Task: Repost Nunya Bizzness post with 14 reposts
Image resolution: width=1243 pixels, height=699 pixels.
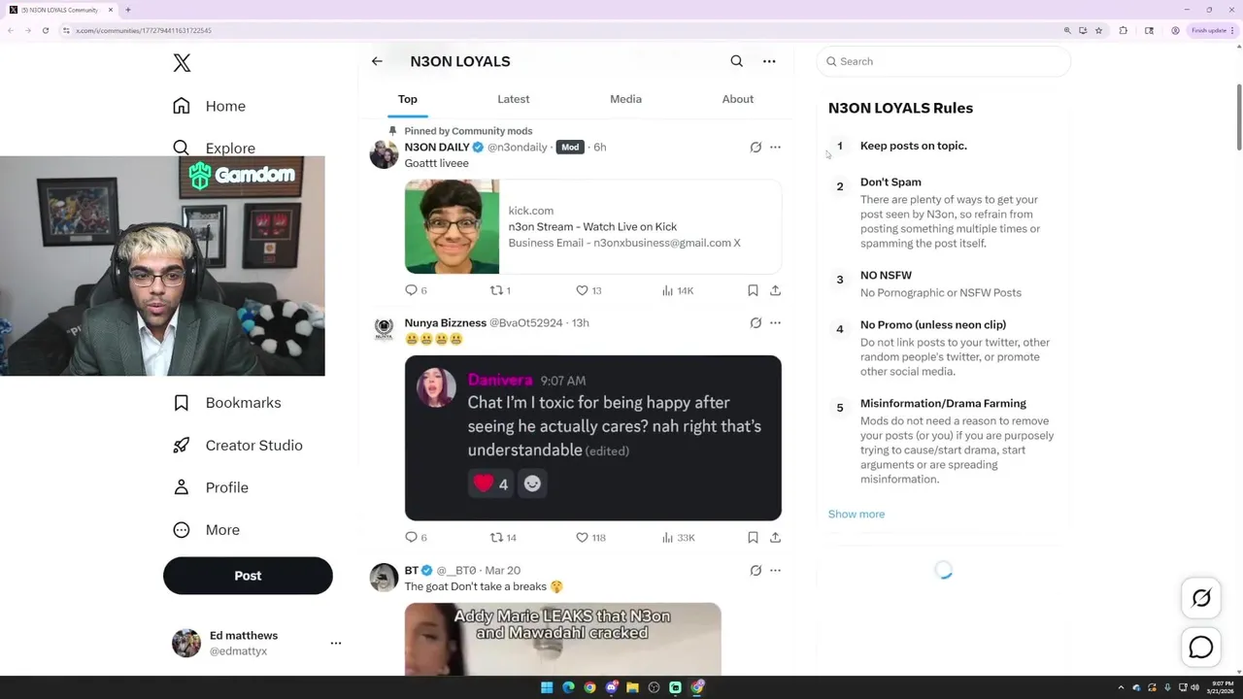Action: pyautogui.click(x=503, y=537)
